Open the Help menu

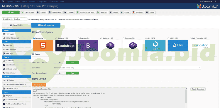tap(62, 1)
